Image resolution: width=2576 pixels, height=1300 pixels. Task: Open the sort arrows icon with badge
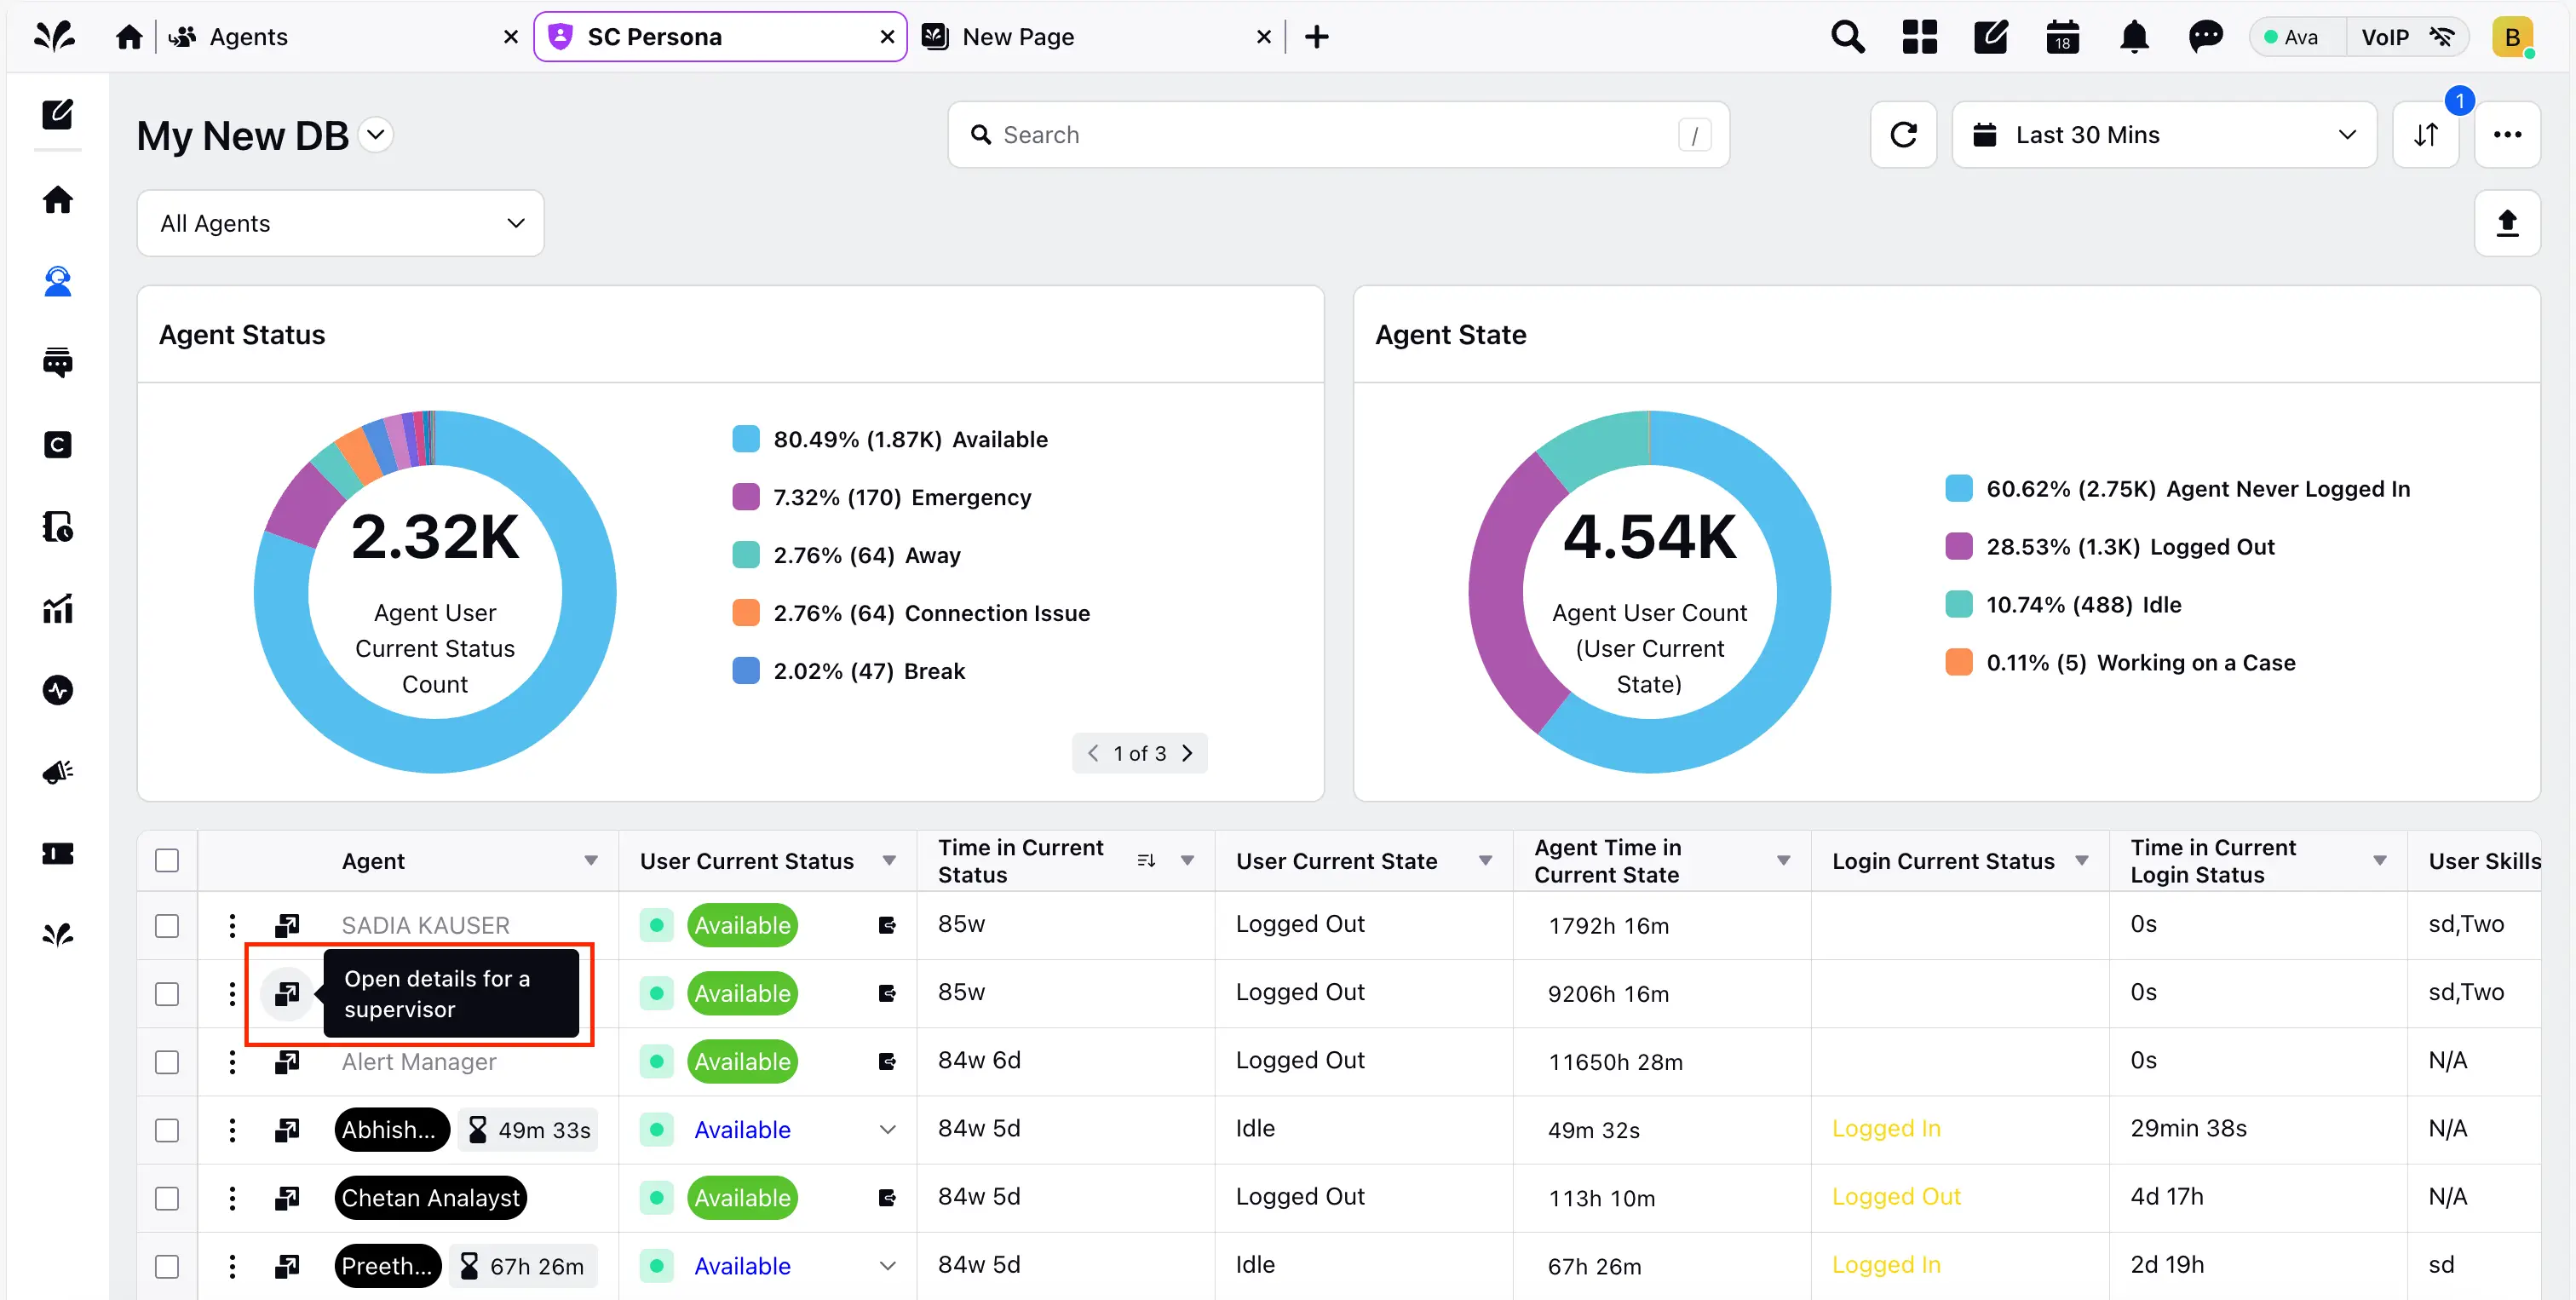click(x=2425, y=134)
